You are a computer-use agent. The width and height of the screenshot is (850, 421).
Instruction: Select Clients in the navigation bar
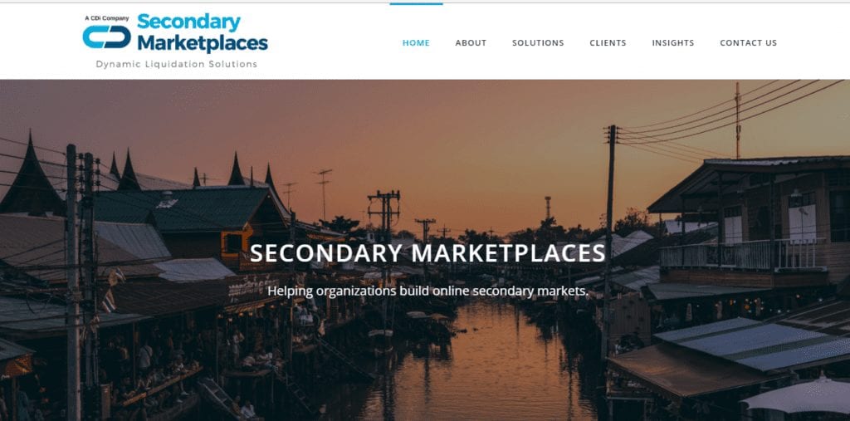[x=608, y=43]
